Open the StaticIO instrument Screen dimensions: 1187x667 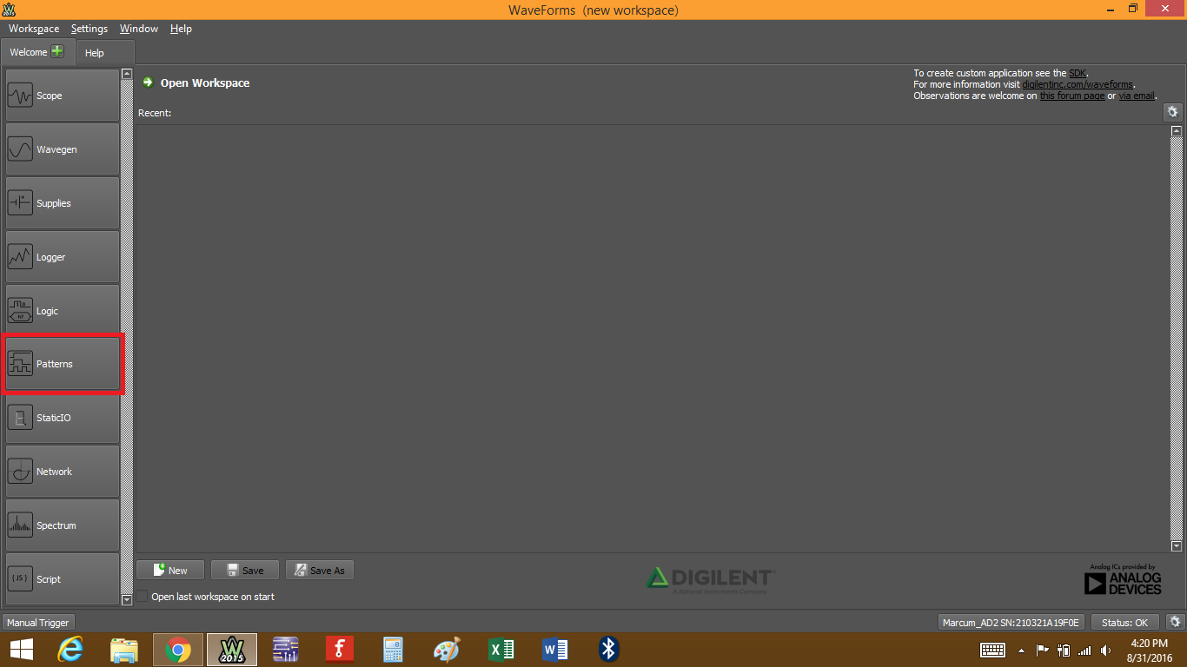[x=63, y=418]
